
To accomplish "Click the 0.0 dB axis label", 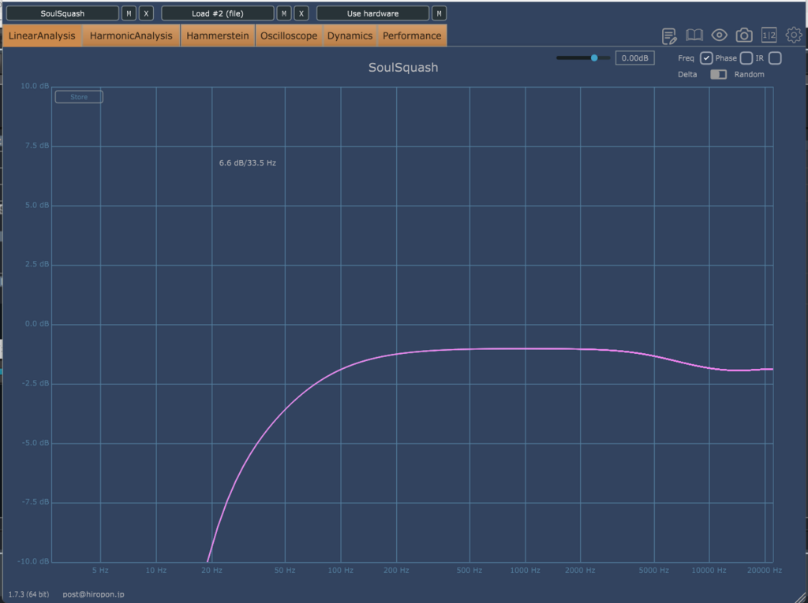I will click(x=37, y=324).
